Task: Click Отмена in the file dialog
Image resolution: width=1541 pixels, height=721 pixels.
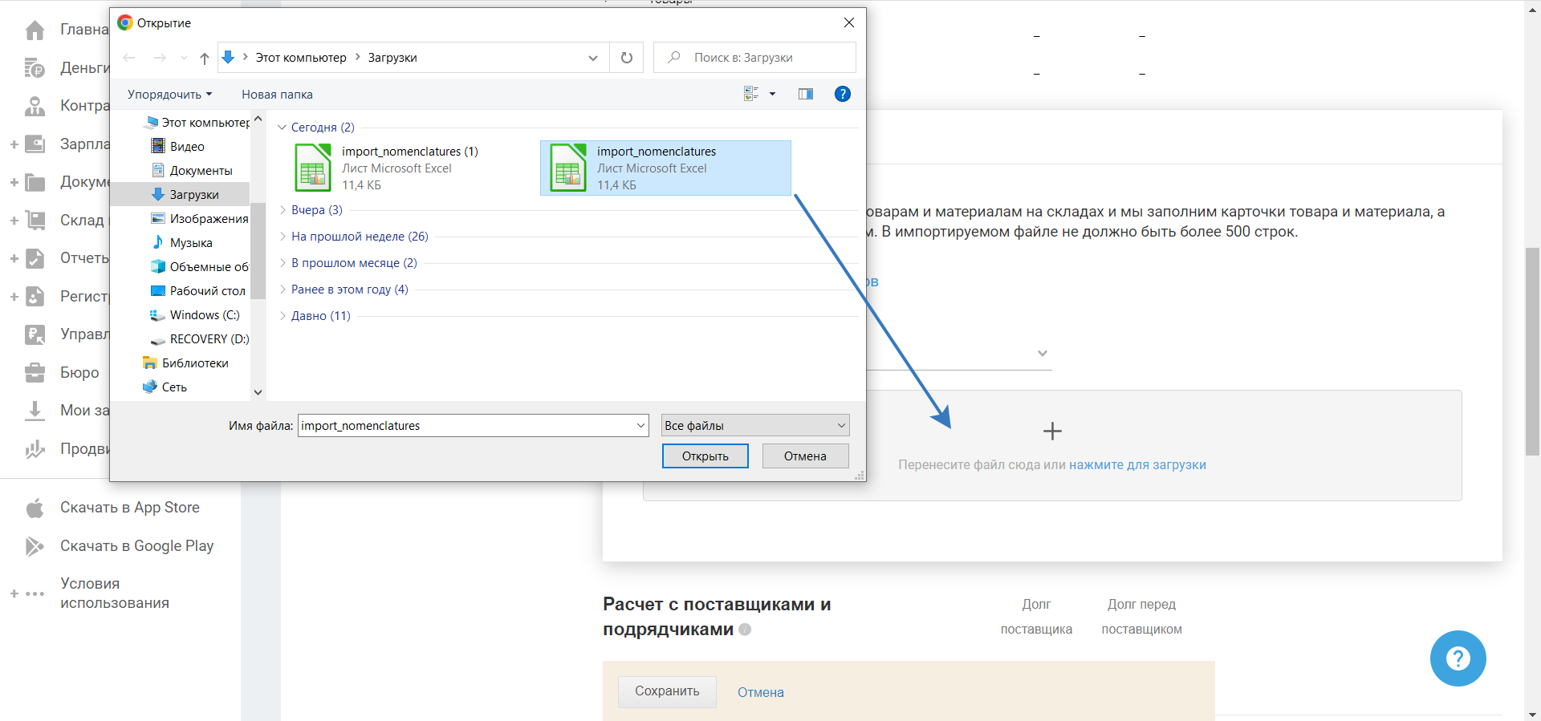Action: point(805,456)
